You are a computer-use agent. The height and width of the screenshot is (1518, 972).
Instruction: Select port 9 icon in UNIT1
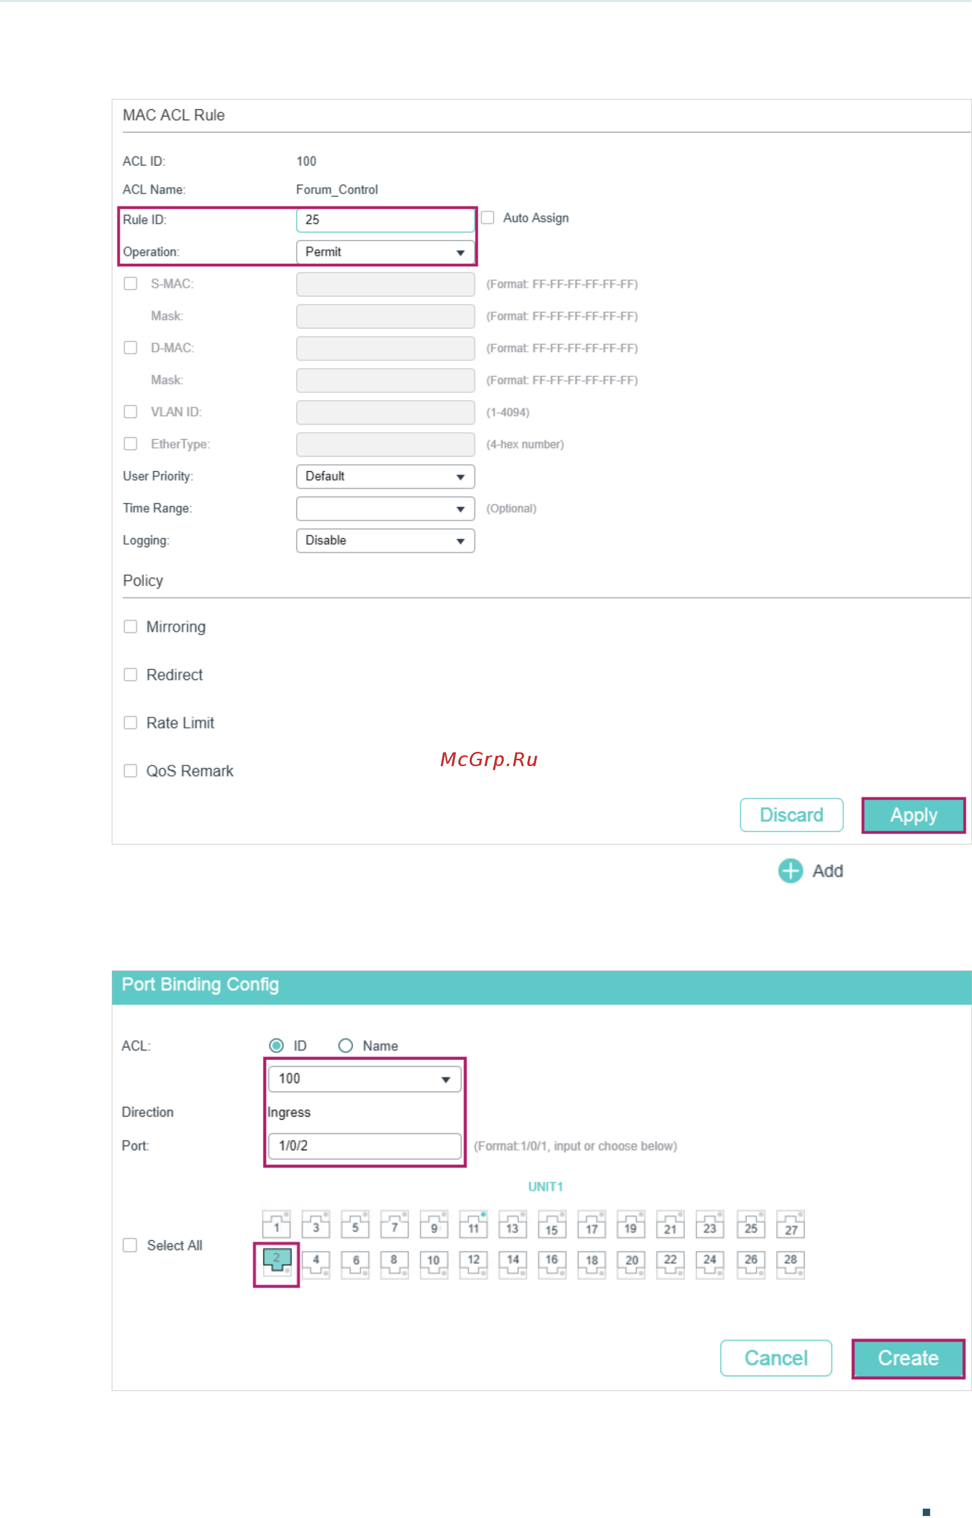[434, 1225]
